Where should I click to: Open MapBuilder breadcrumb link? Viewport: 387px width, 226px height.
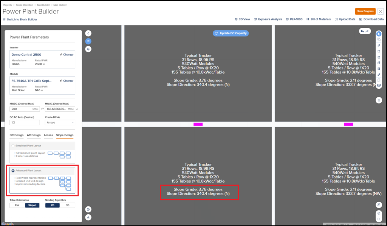pyautogui.click(x=43, y=5)
